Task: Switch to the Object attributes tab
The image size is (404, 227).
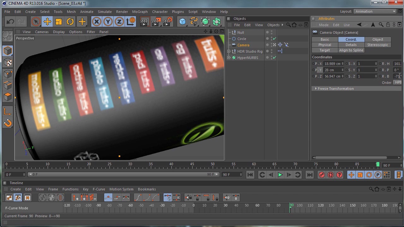Action: [378, 39]
